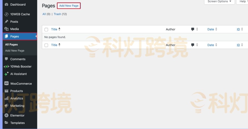Click the Templates folder icon
Viewport: 248px width, 129px height.
[x=6, y=123]
